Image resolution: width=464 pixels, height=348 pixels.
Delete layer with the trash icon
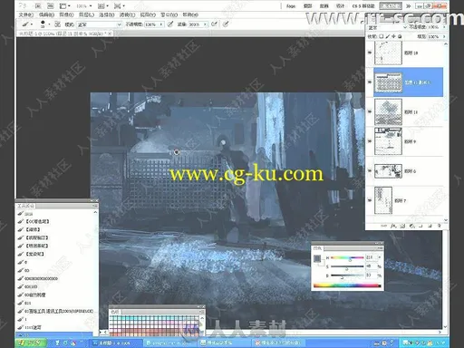click(439, 226)
